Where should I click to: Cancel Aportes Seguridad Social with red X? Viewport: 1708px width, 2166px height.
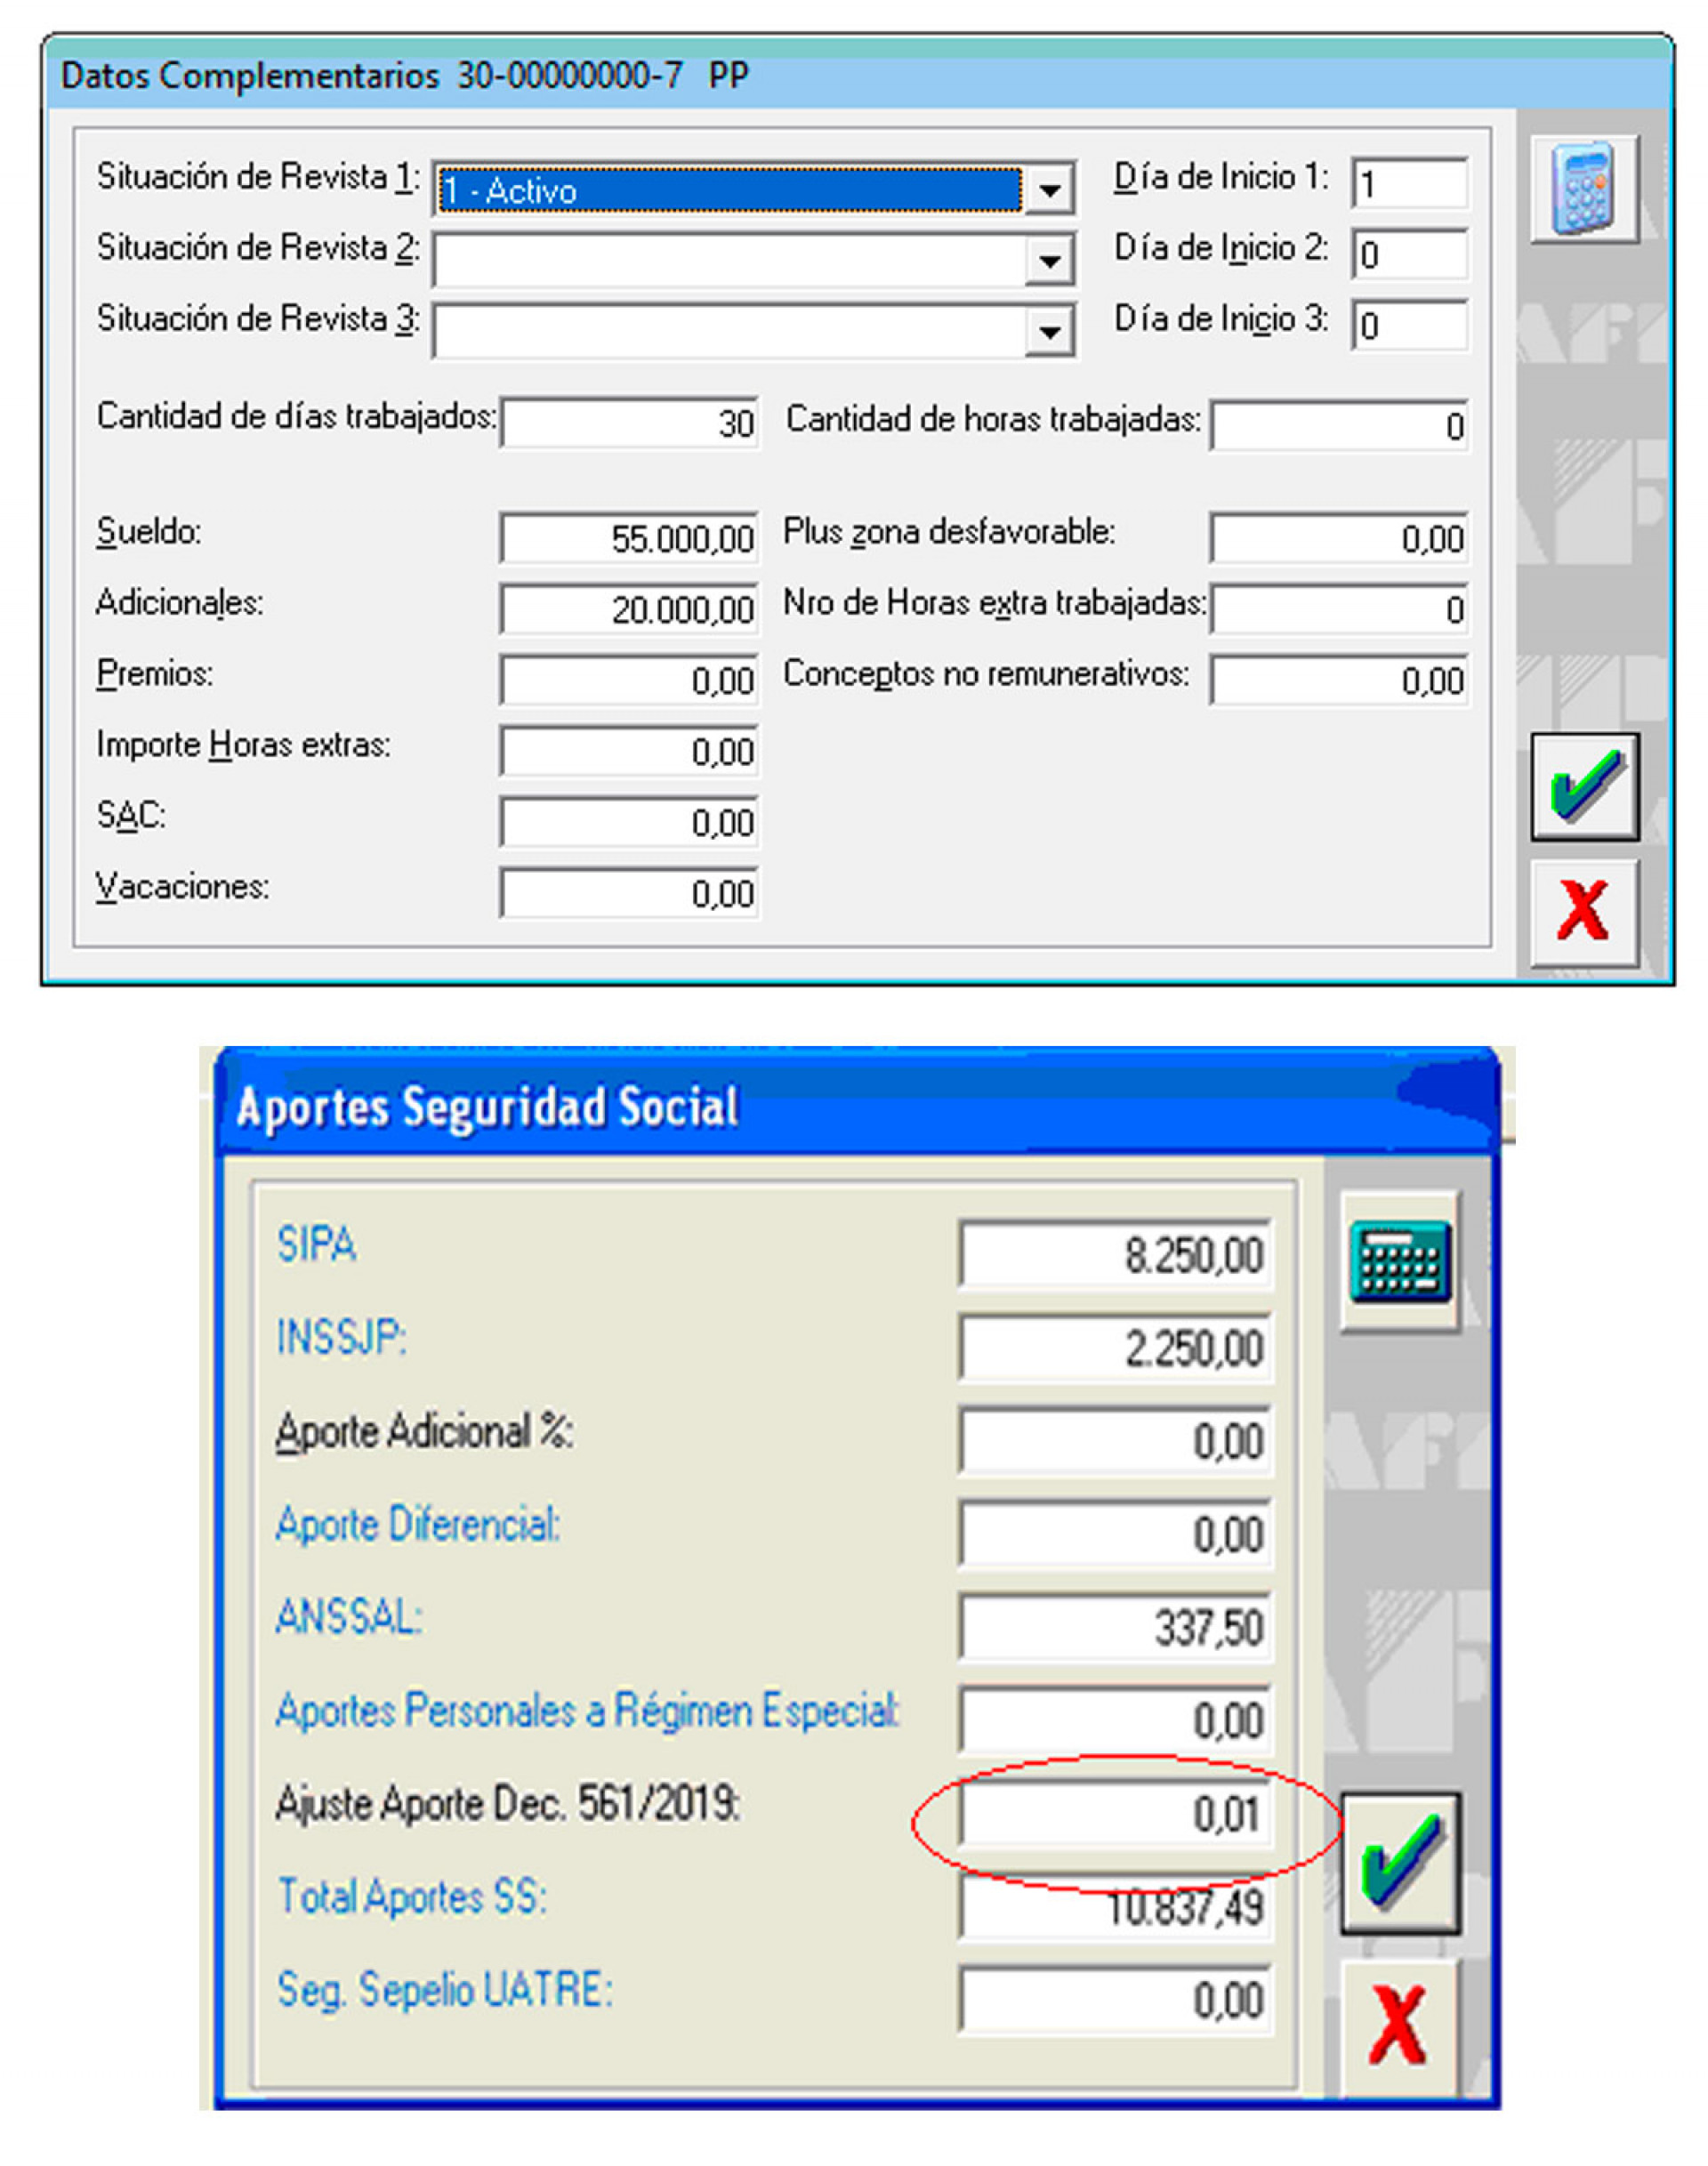coord(1400,2027)
